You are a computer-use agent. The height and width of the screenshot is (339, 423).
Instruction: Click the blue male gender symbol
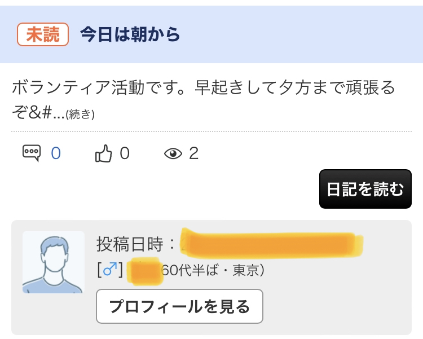[x=110, y=270]
